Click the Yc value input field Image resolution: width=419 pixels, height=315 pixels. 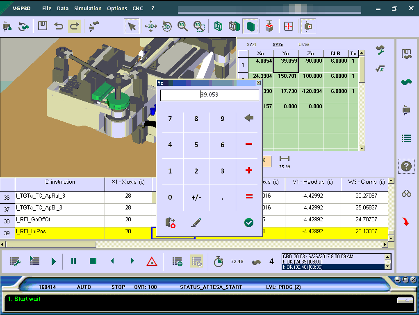(x=209, y=95)
